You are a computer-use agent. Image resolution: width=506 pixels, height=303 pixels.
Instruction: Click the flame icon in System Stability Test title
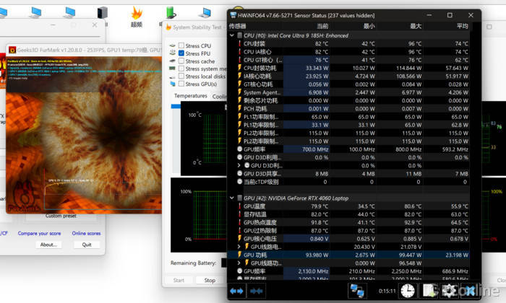(x=167, y=27)
